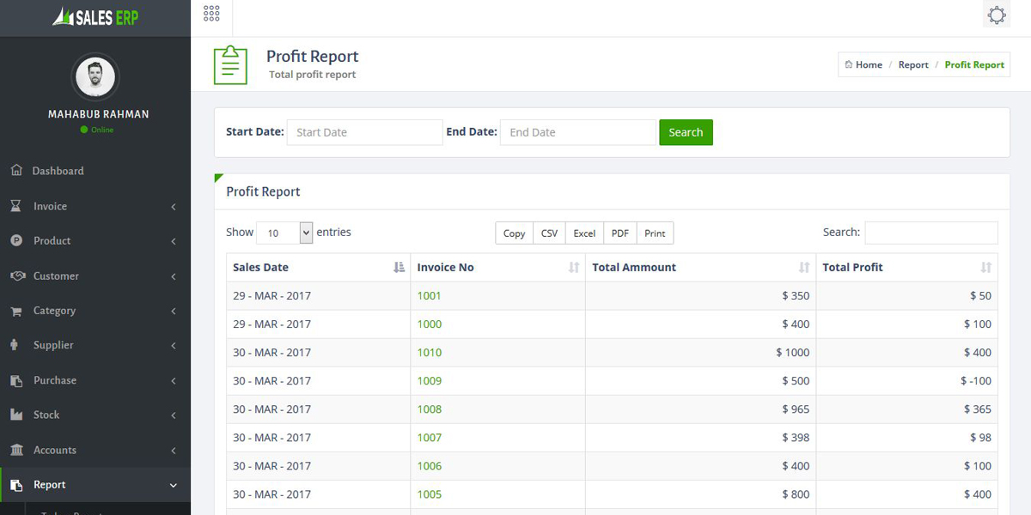Click the grid menu toggle icon
The height and width of the screenshot is (515, 1031).
pyautogui.click(x=211, y=13)
